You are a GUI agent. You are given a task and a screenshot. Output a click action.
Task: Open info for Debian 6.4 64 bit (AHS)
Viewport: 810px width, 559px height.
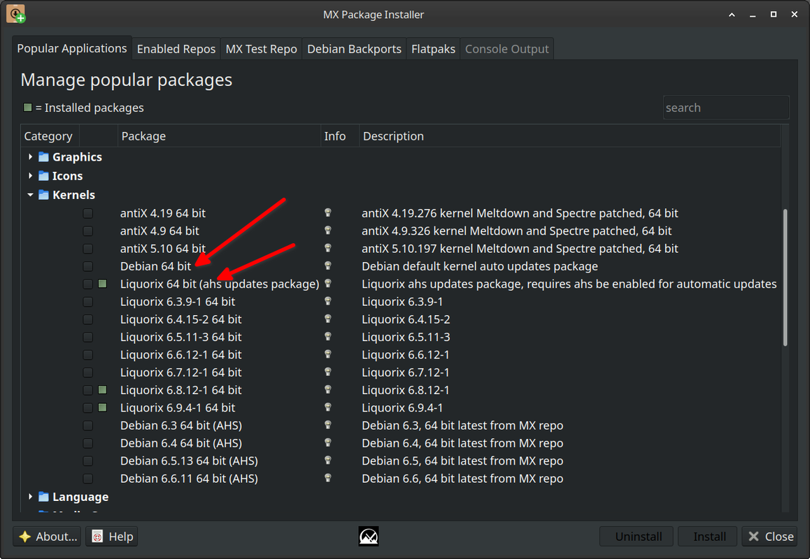tap(327, 443)
